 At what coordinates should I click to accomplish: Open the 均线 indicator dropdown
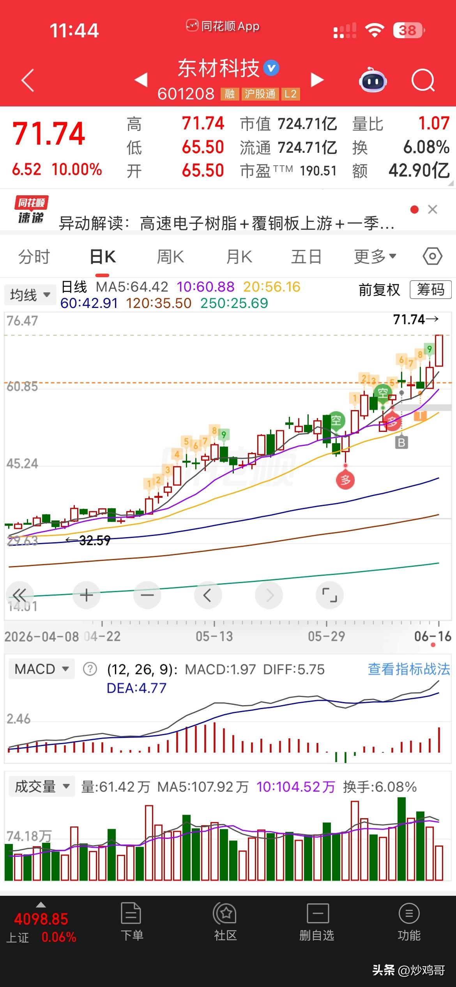[30, 295]
